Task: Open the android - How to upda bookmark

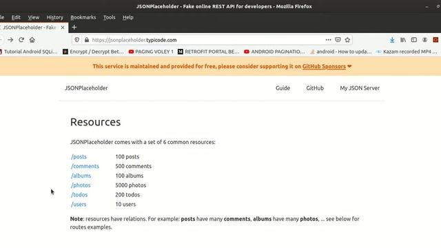Action: point(340,52)
